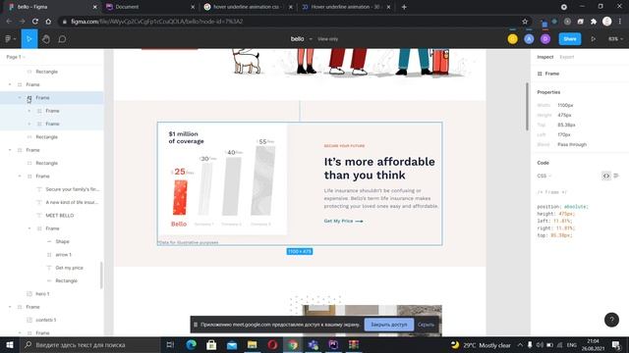This screenshot has height=353, width=629.
Task: Click the red Bello bar in chart
Action: (x=180, y=198)
